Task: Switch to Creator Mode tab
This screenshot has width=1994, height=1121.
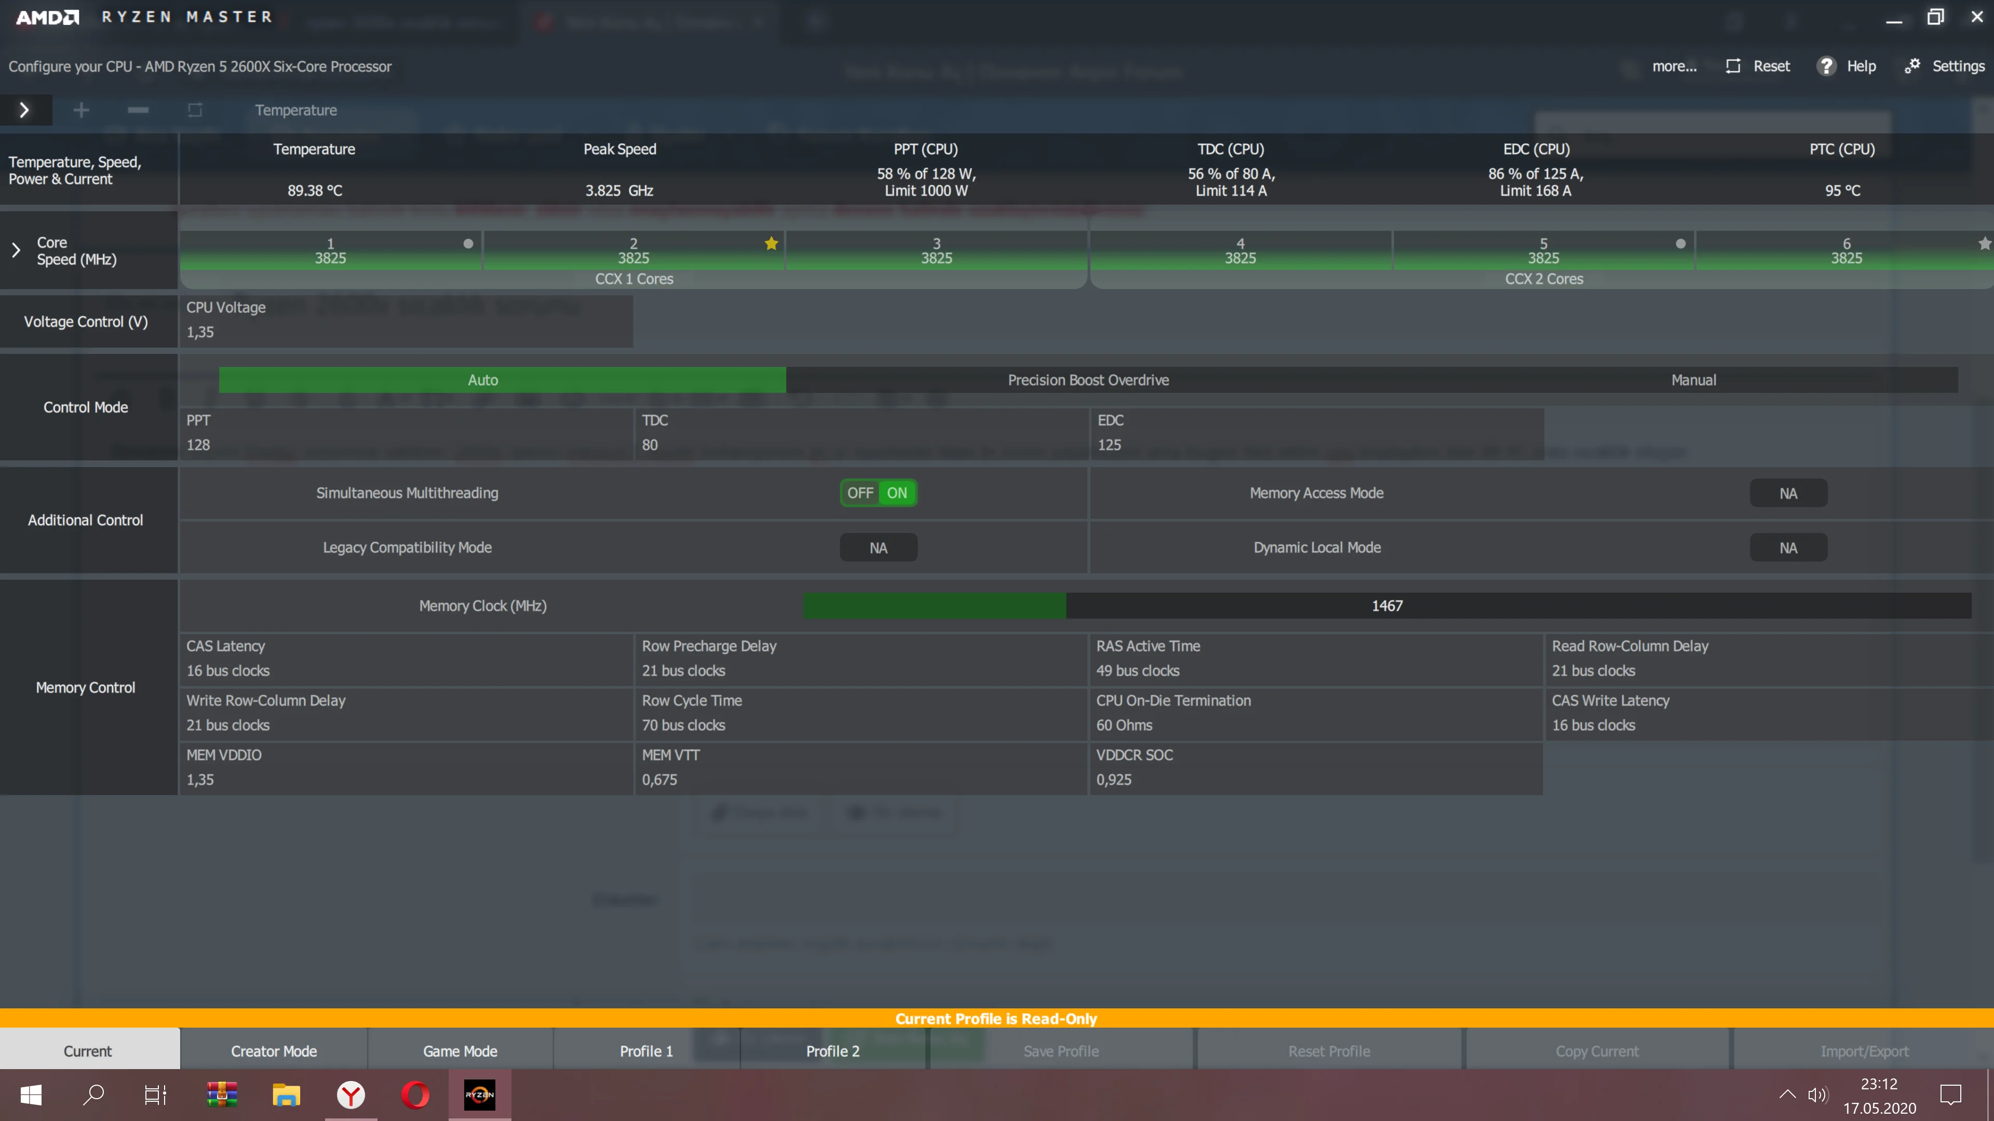Action: (273, 1050)
